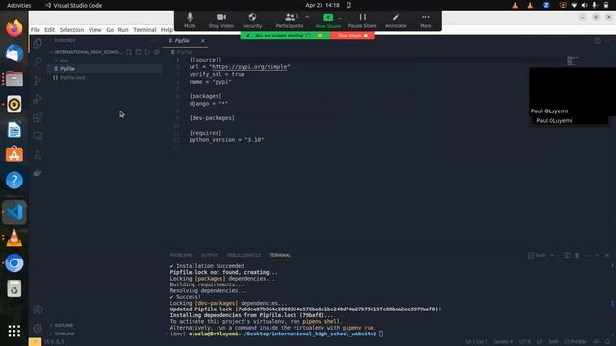The height and width of the screenshot is (346, 616).
Task: Expand the New Share caret in Zoom
Action: pos(340,18)
